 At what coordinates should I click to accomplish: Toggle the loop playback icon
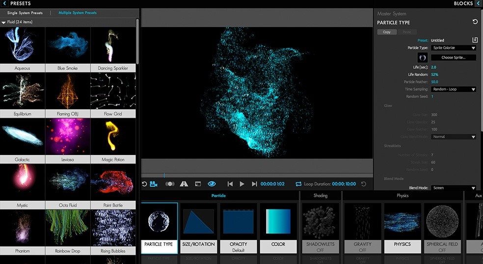pos(298,184)
